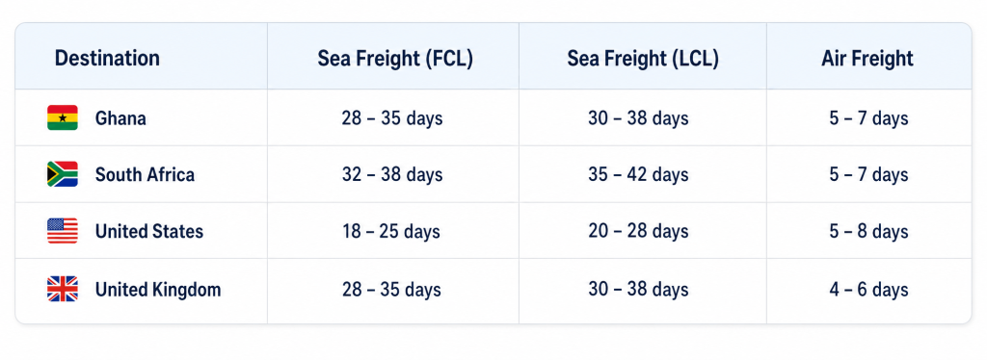Select the Air Freight column header
The image size is (987, 360).
click(867, 59)
